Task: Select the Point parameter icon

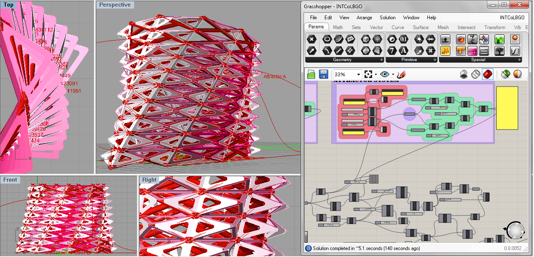Action: pyautogui.click(x=313, y=39)
